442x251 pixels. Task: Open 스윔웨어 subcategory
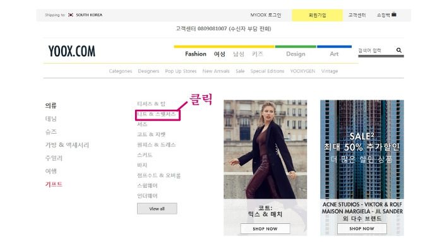pyautogui.click(x=147, y=185)
